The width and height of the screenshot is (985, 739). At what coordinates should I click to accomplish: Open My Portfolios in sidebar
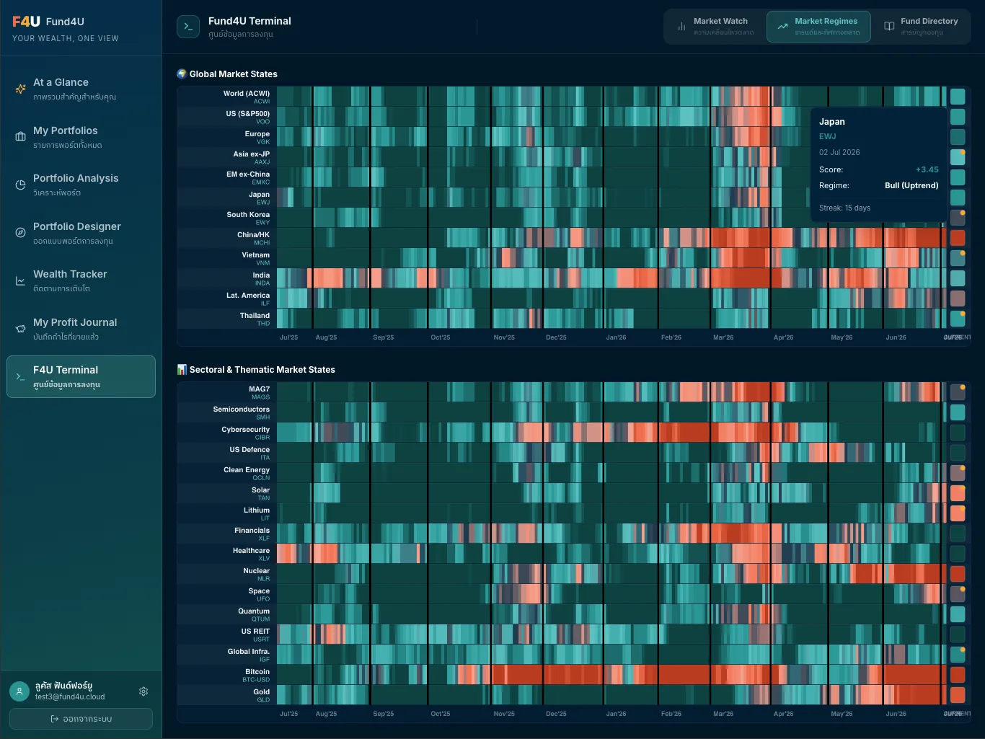(x=81, y=137)
